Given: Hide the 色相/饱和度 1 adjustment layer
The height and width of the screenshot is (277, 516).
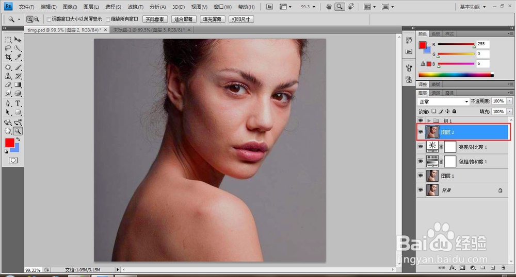Looking at the screenshot, I should point(421,161).
